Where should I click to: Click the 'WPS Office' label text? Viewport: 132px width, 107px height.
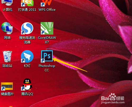point(47,10)
